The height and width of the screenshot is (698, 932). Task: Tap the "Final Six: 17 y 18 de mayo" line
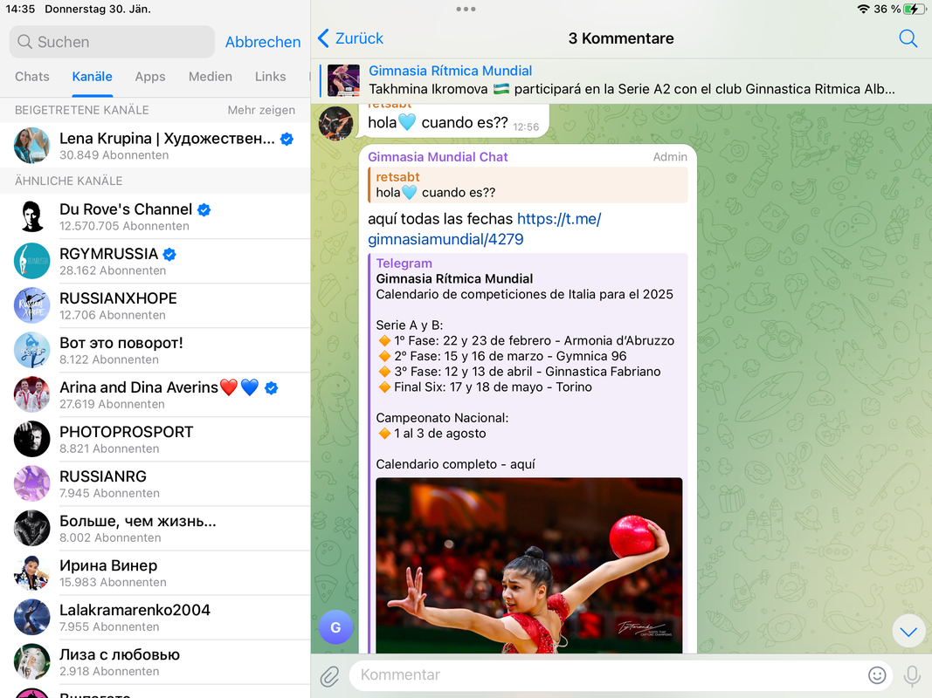point(485,387)
